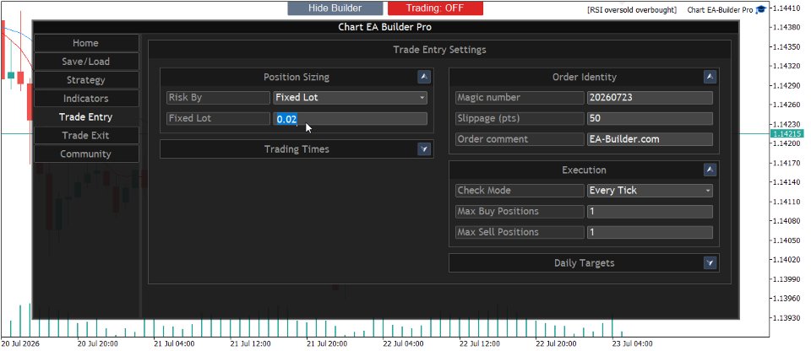
Task: Click the Max Buy Positions label
Action: click(x=520, y=212)
